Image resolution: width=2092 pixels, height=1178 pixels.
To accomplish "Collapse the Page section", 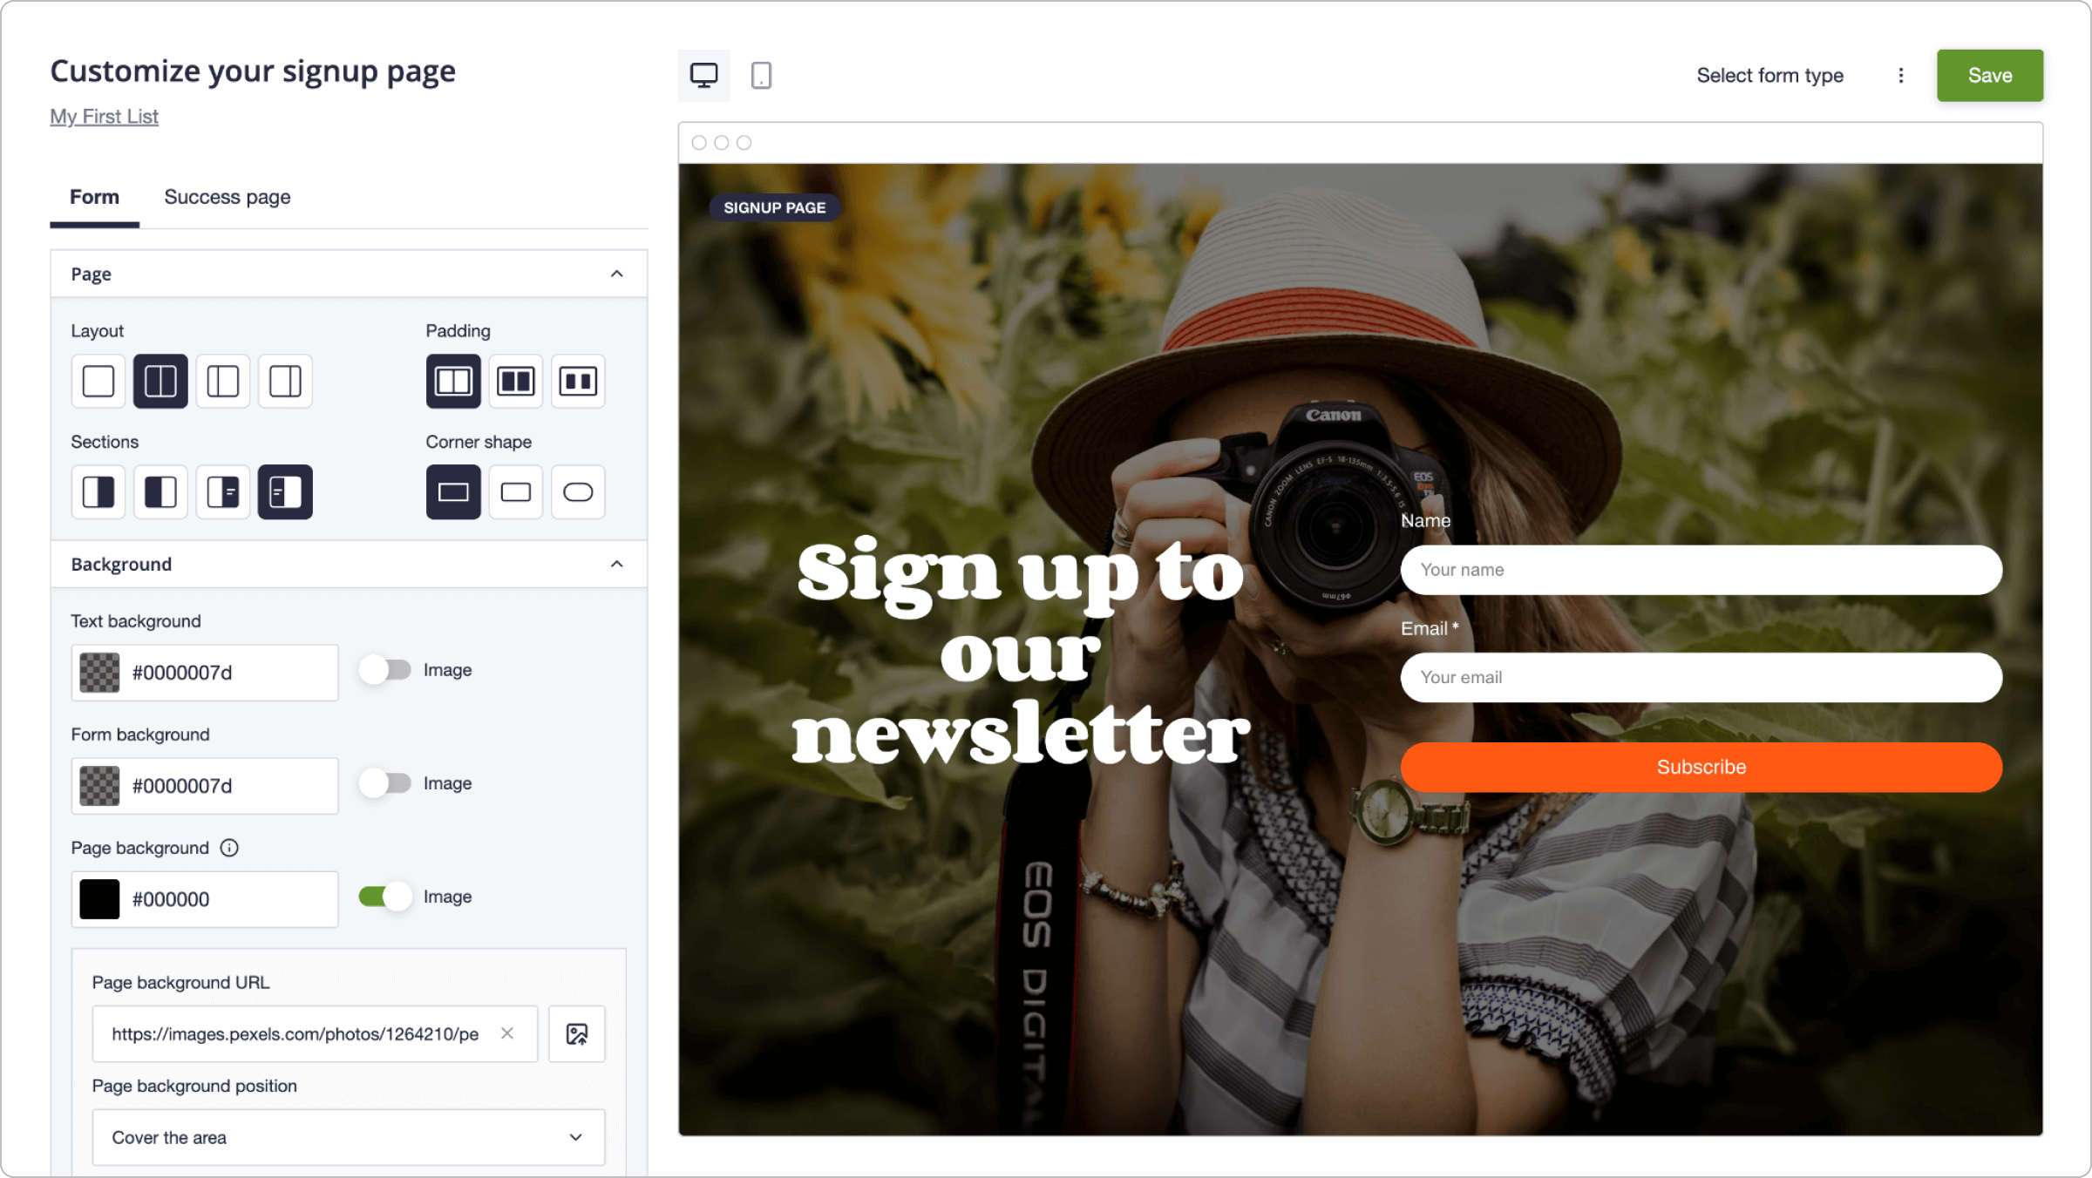I will (x=617, y=274).
